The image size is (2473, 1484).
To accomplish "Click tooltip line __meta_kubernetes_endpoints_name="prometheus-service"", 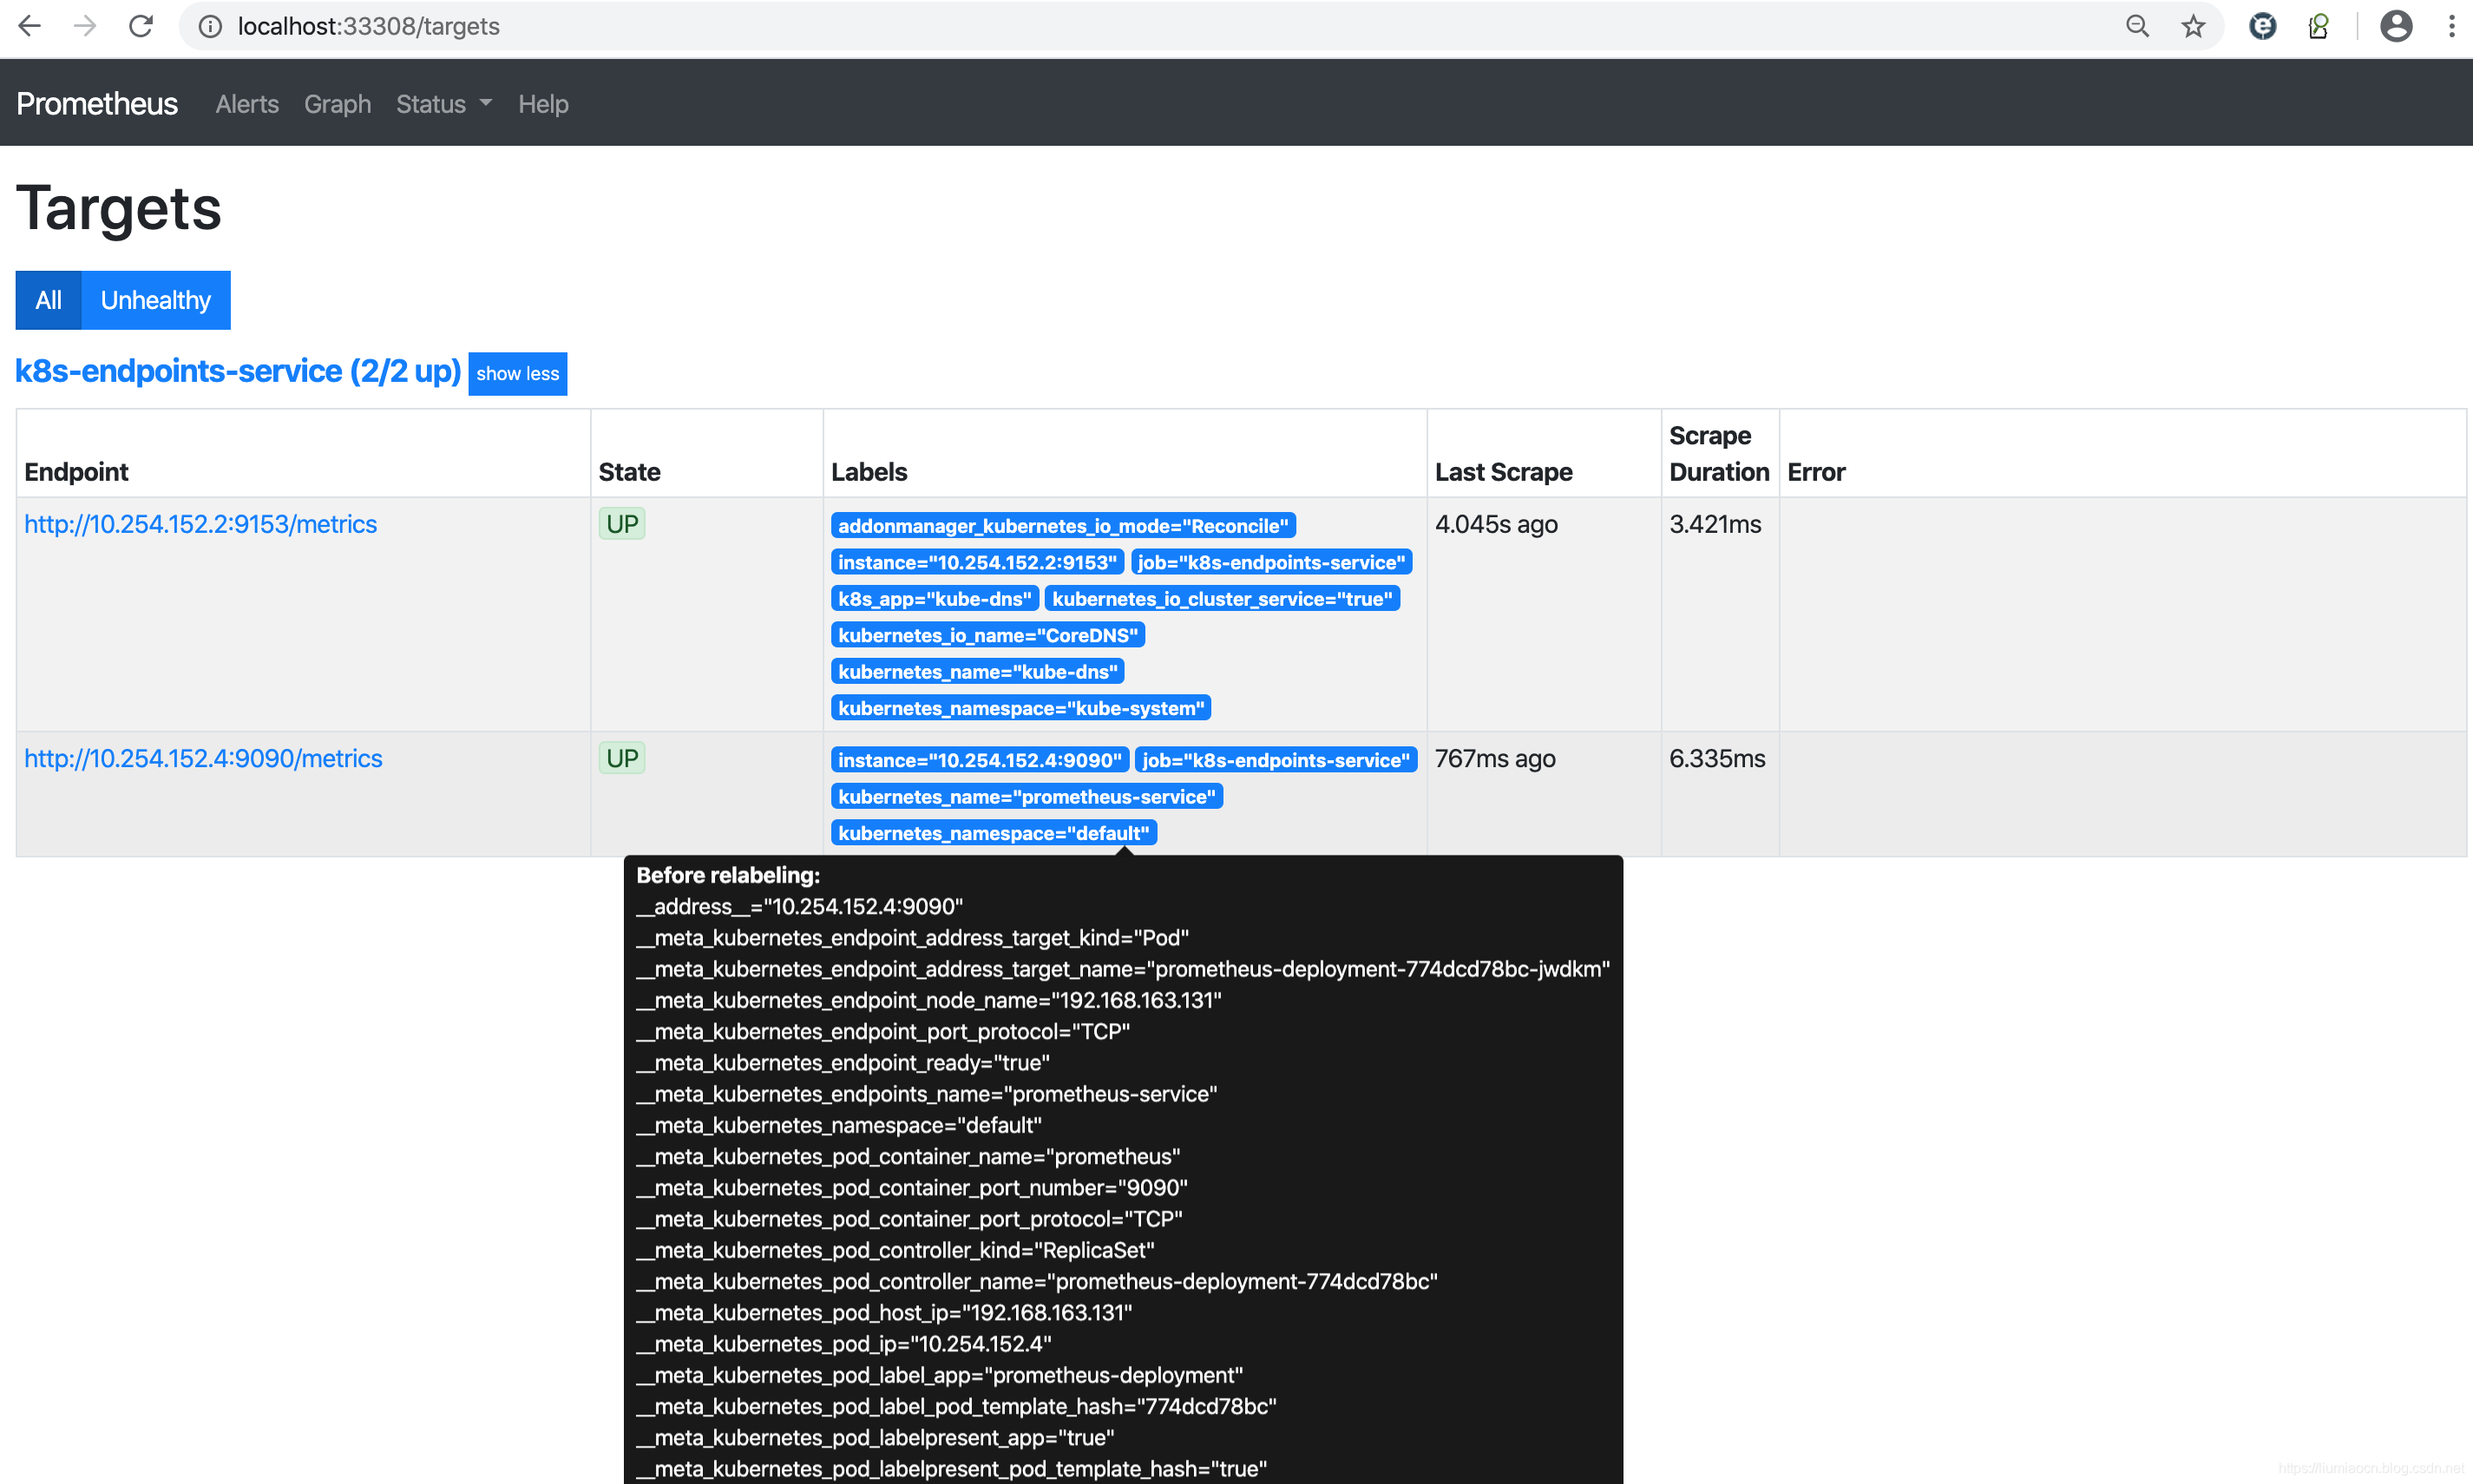I will (927, 1094).
